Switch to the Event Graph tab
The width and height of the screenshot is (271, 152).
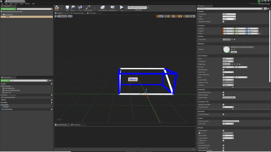pos(92,13)
